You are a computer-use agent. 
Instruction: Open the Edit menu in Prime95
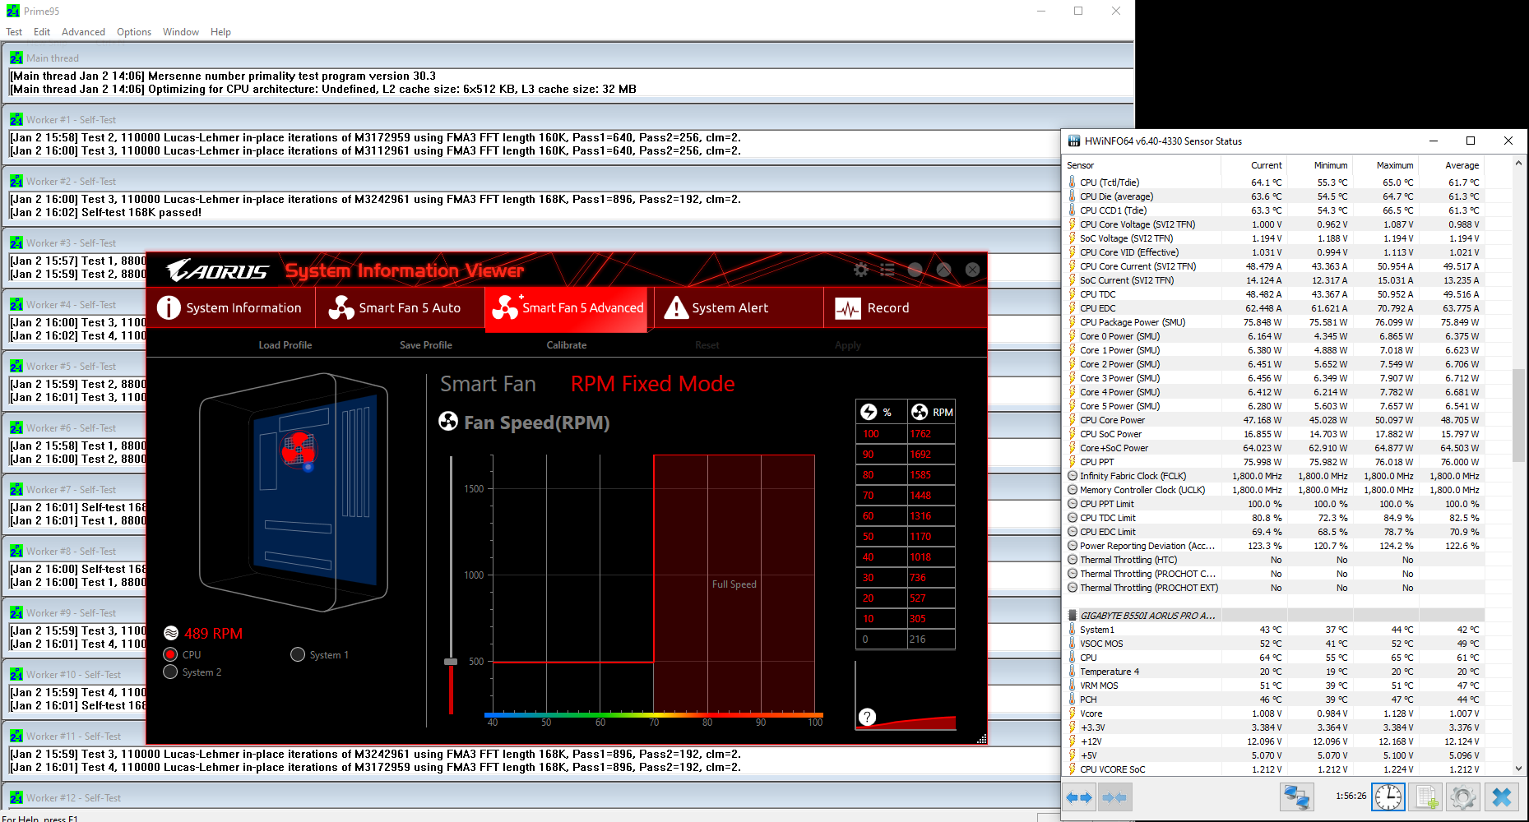[42, 32]
